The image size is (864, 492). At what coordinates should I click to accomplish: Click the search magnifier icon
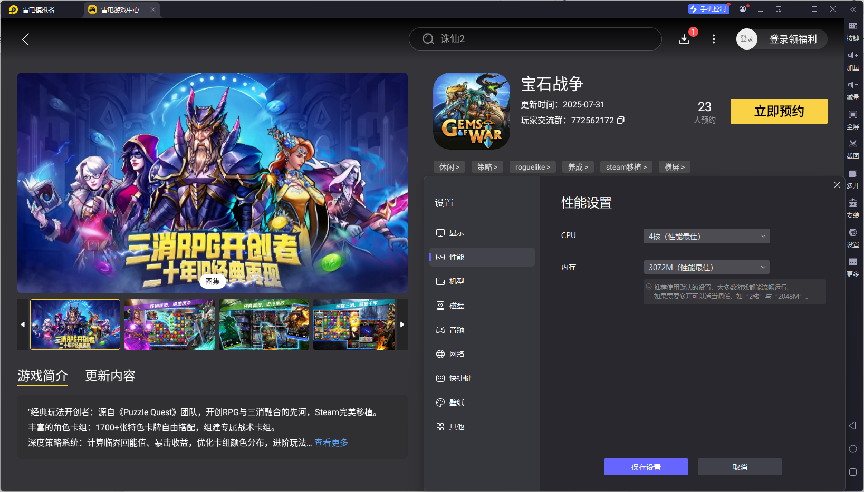tap(428, 39)
